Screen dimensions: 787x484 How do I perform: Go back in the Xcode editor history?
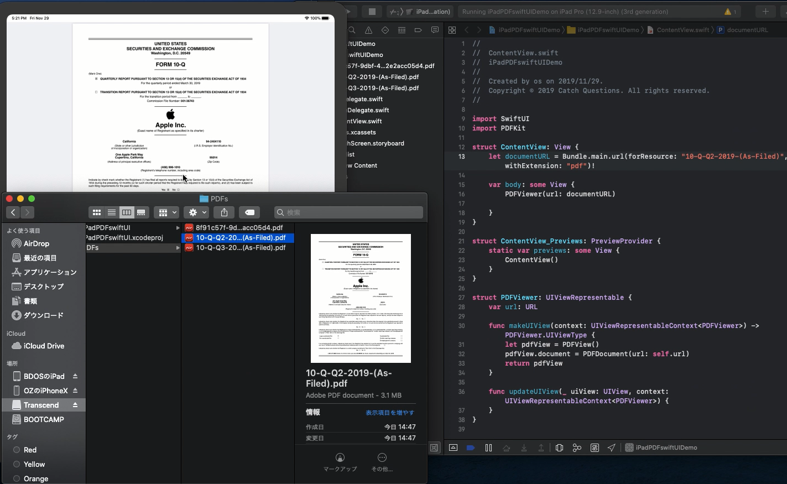pos(467,30)
